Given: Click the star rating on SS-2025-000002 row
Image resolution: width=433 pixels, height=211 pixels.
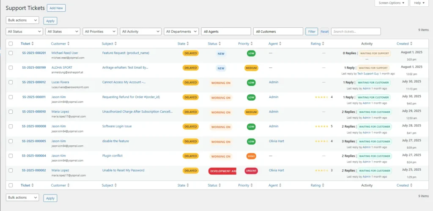Looking at the screenshot, I should click(322, 171).
